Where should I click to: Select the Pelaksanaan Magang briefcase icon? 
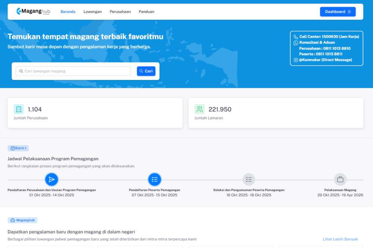tap(340, 180)
